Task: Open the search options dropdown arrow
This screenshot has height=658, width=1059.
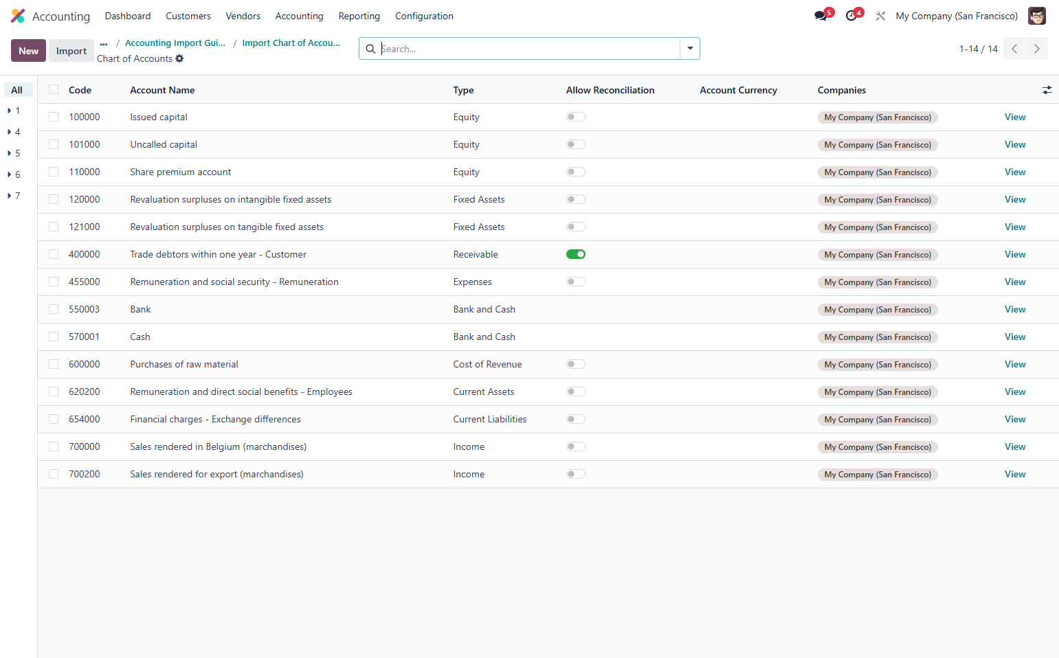Action: [x=690, y=49]
